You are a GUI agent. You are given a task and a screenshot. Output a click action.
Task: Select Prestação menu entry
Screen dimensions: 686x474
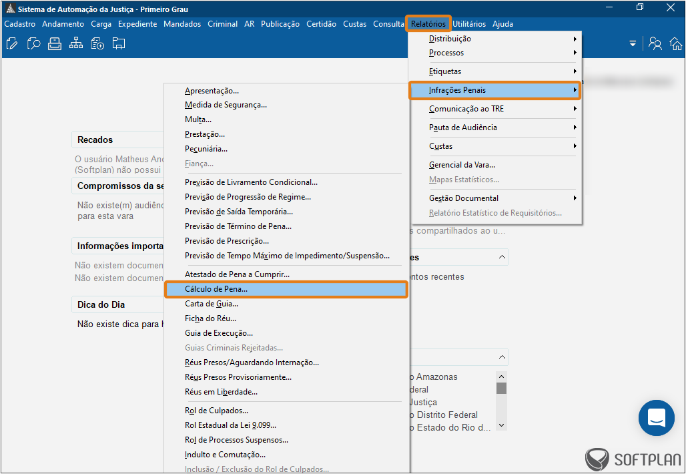coord(286,134)
